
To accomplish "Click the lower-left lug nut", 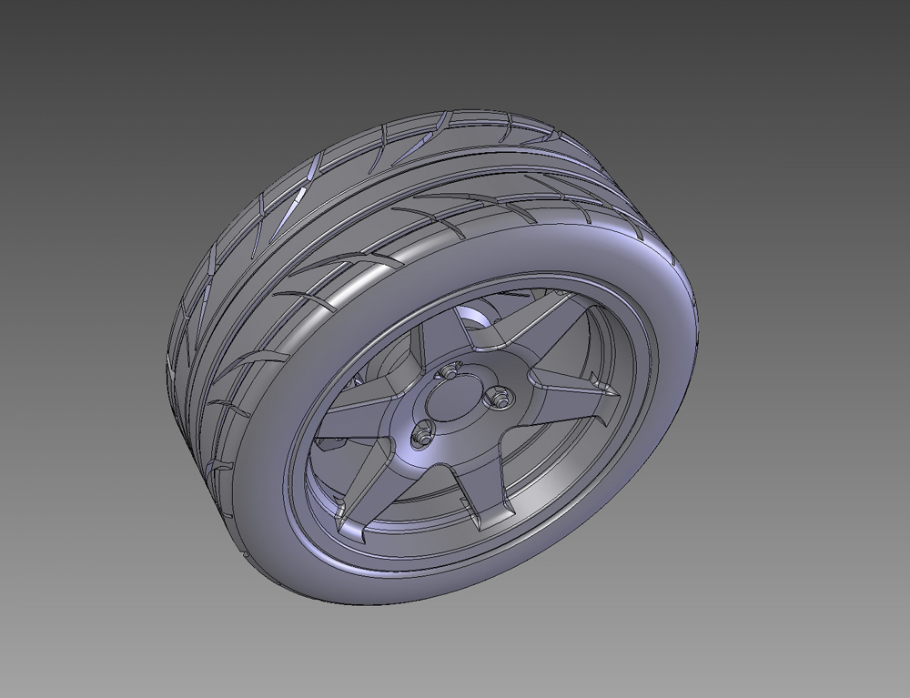I will [421, 435].
